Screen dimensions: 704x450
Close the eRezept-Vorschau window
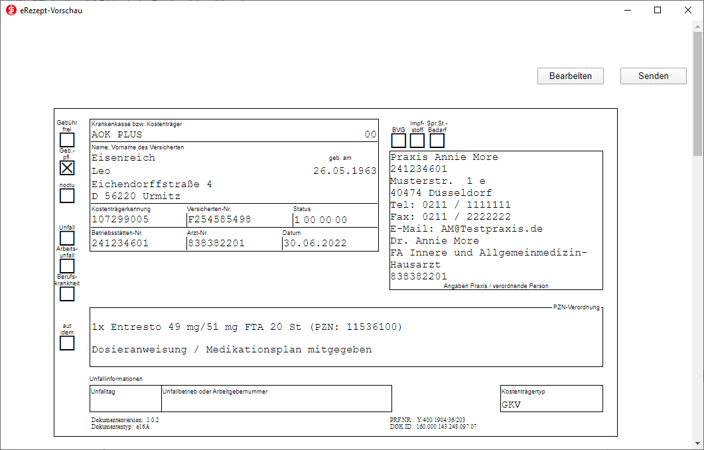tap(688, 11)
